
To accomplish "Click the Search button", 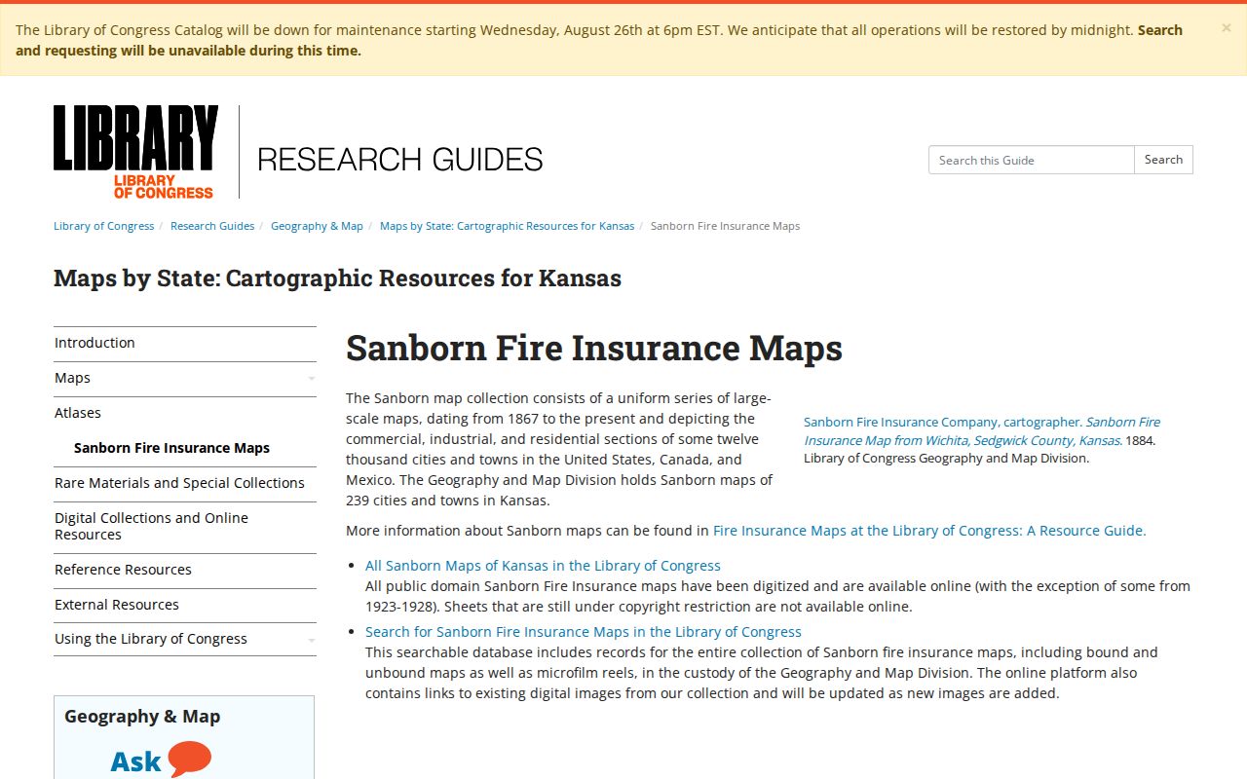I will coord(1163,160).
